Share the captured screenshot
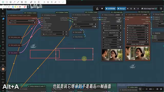The width and height of the screenshot is (164, 92). pos(55,2)
